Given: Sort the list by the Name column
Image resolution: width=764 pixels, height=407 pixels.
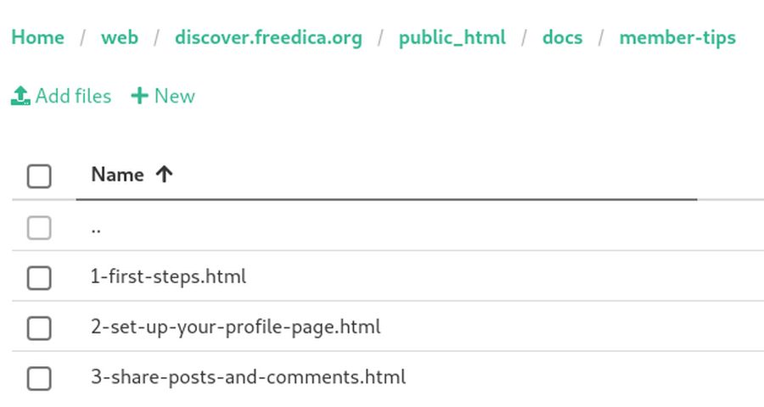Looking at the screenshot, I should 117,175.
